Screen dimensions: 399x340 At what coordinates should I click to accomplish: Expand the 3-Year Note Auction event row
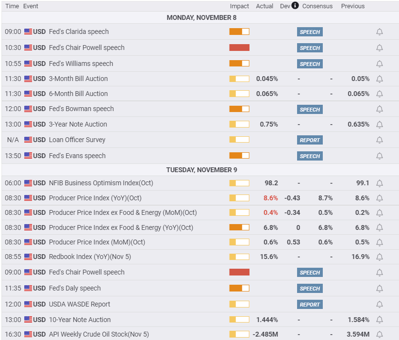78,124
